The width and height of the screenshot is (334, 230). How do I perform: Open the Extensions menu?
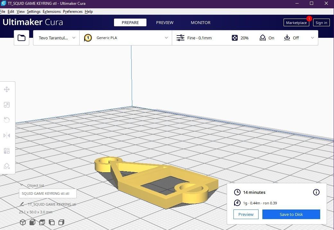[x=52, y=12]
